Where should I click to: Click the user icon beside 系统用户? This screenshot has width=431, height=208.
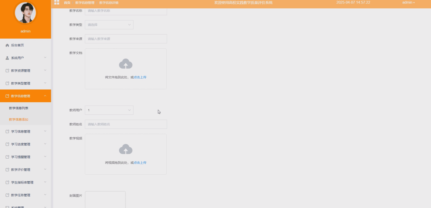click(7, 58)
